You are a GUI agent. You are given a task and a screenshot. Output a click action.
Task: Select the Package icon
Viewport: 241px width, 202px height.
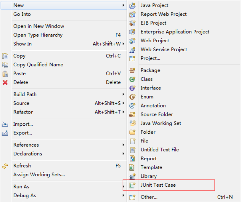point(132,71)
